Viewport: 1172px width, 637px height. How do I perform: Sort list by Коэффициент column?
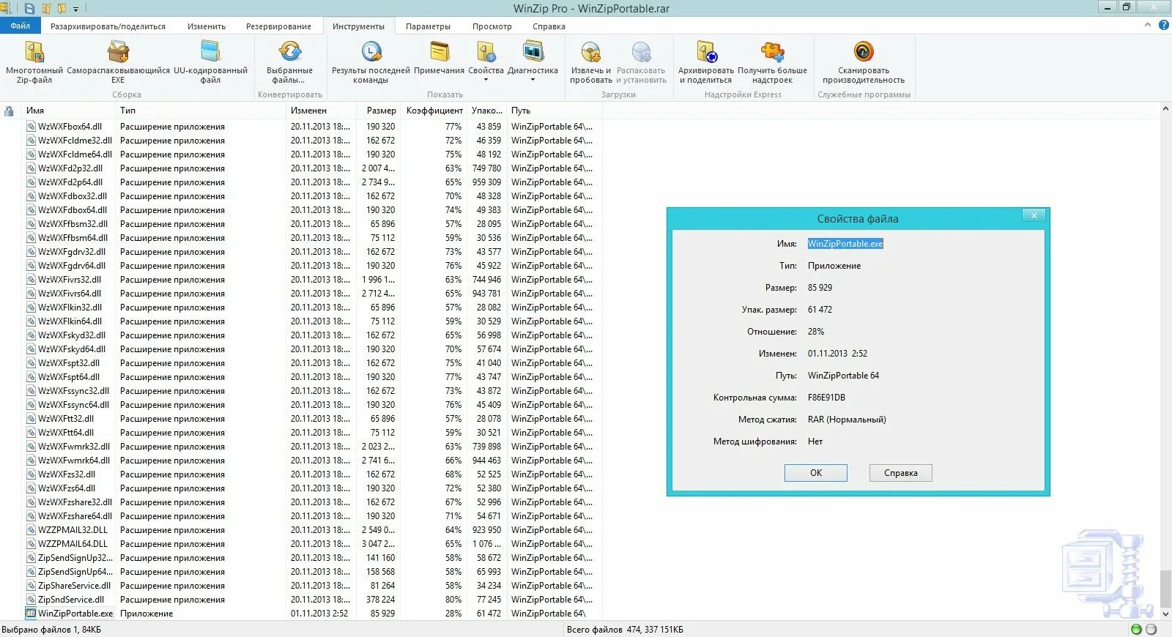tap(434, 111)
